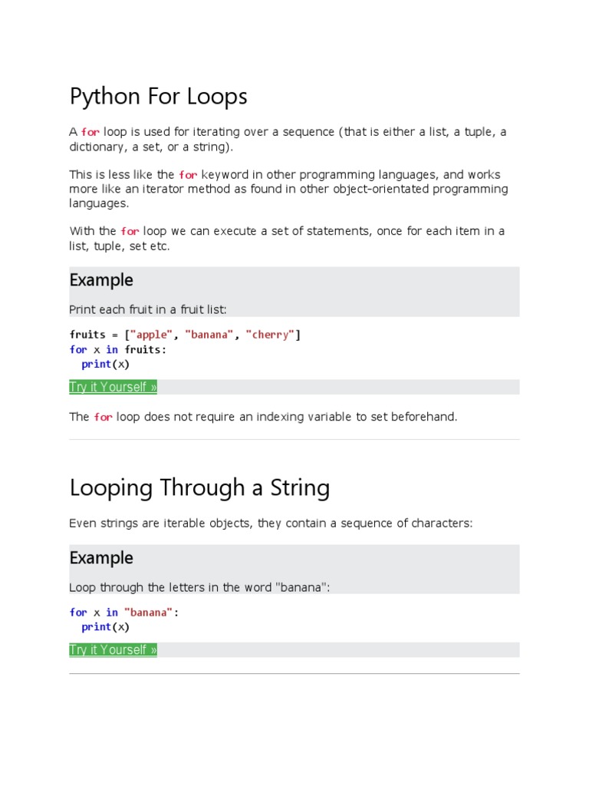The image size is (589, 786).
Task: Click the "Loop through the letters" caption
Action: (x=199, y=587)
